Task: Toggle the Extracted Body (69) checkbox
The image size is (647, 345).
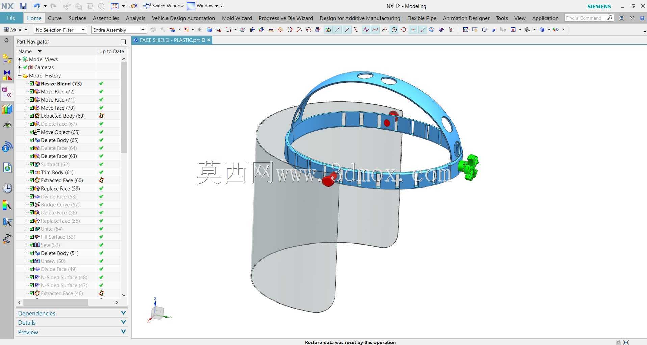Action: click(x=32, y=116)
